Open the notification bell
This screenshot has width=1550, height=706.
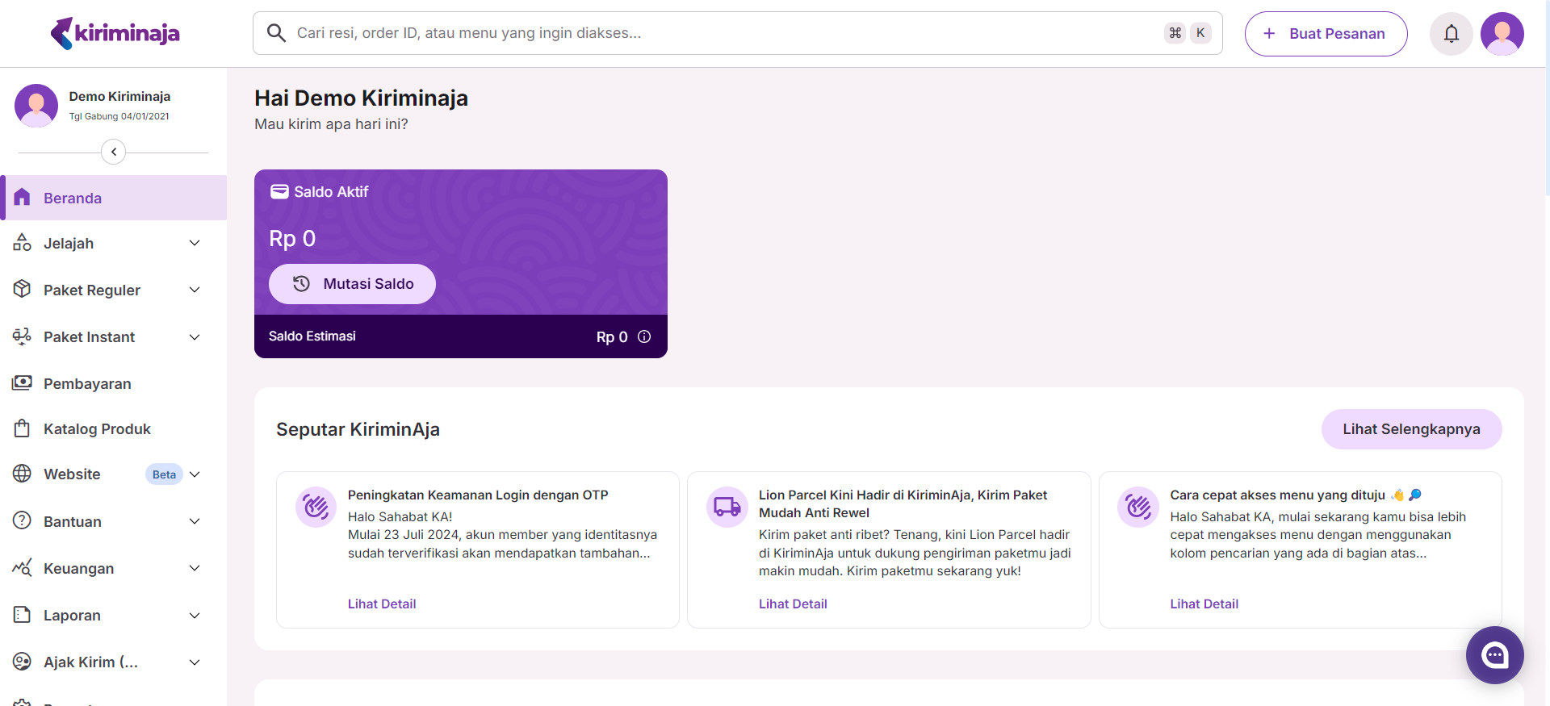coord(1452,34)
